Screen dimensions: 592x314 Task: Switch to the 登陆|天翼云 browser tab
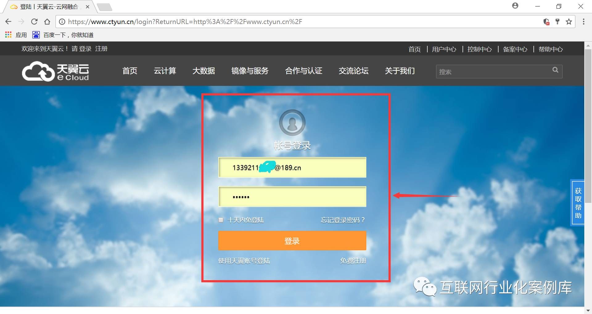coord(43,6)
